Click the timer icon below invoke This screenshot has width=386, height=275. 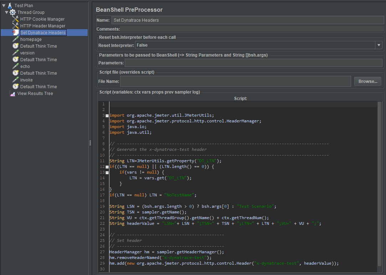pos(16,86)
